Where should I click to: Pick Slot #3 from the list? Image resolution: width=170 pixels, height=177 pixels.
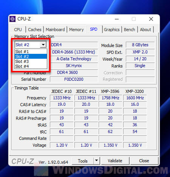(31, 61)
